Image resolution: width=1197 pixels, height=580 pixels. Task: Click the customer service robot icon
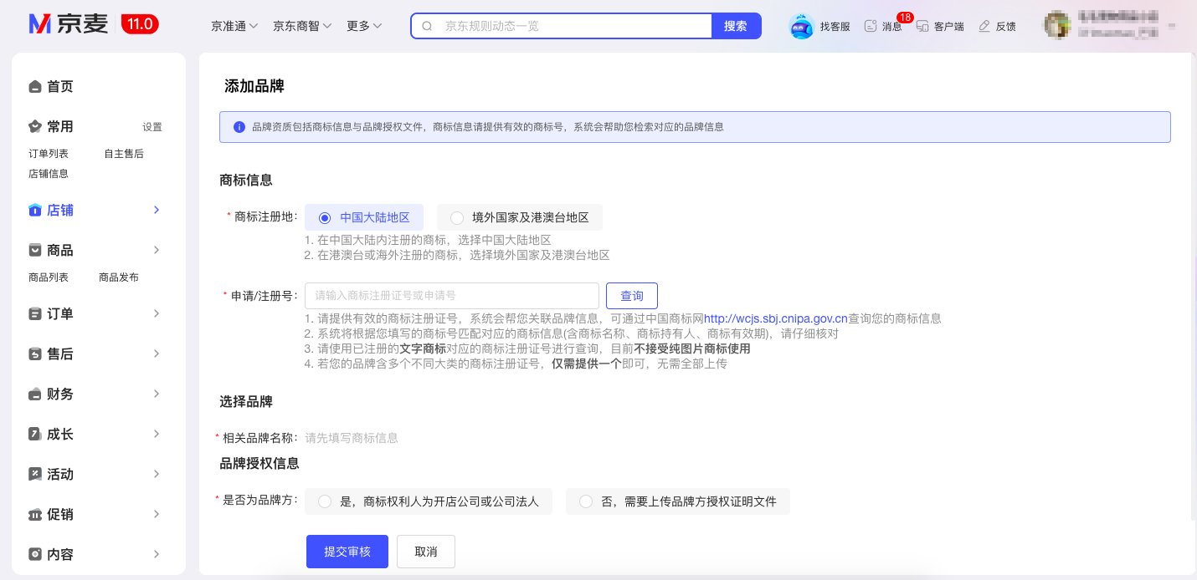pos(801,27)
